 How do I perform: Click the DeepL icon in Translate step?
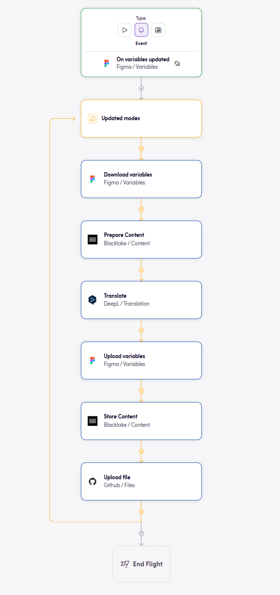click(x=93, y=300)
